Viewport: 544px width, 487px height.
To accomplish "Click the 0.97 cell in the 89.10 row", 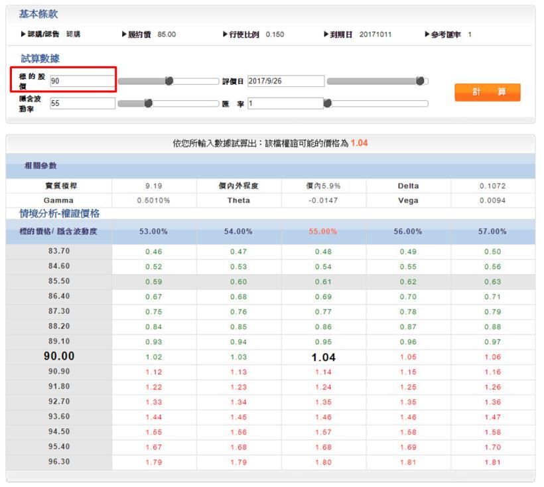I will [x=493, y=342].
